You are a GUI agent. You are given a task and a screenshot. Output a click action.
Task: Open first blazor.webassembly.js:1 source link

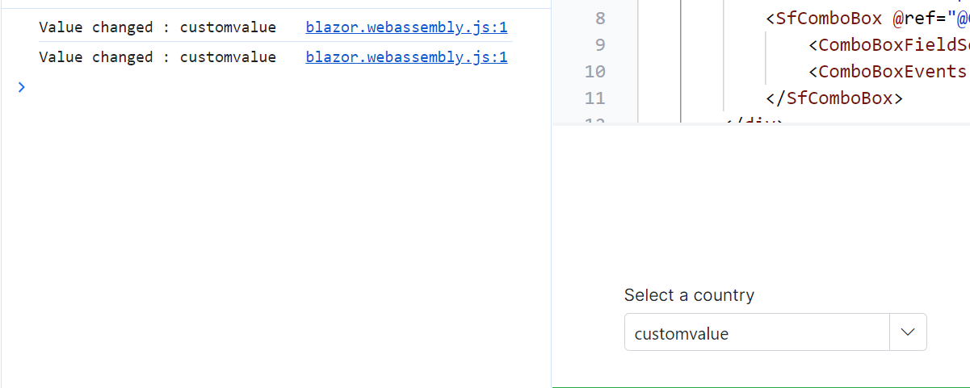coord(406,27)
